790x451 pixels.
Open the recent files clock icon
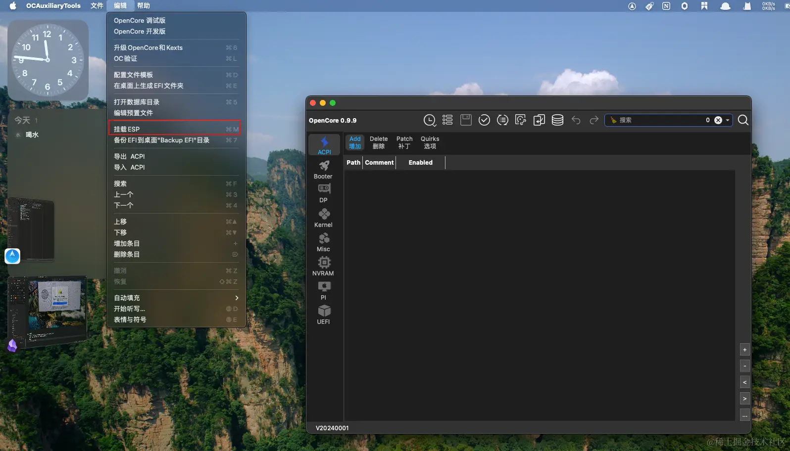(430, 120)
